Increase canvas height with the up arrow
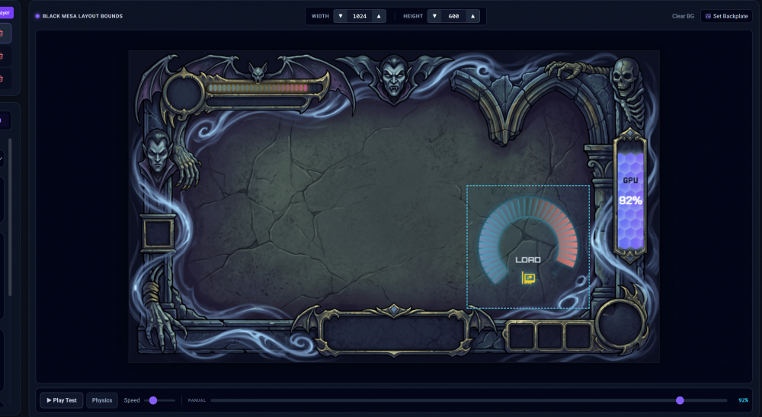 pos(472,16)
